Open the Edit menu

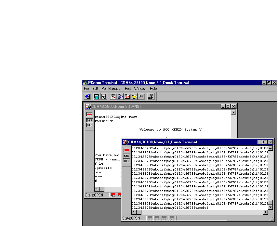tap(95, 89)
